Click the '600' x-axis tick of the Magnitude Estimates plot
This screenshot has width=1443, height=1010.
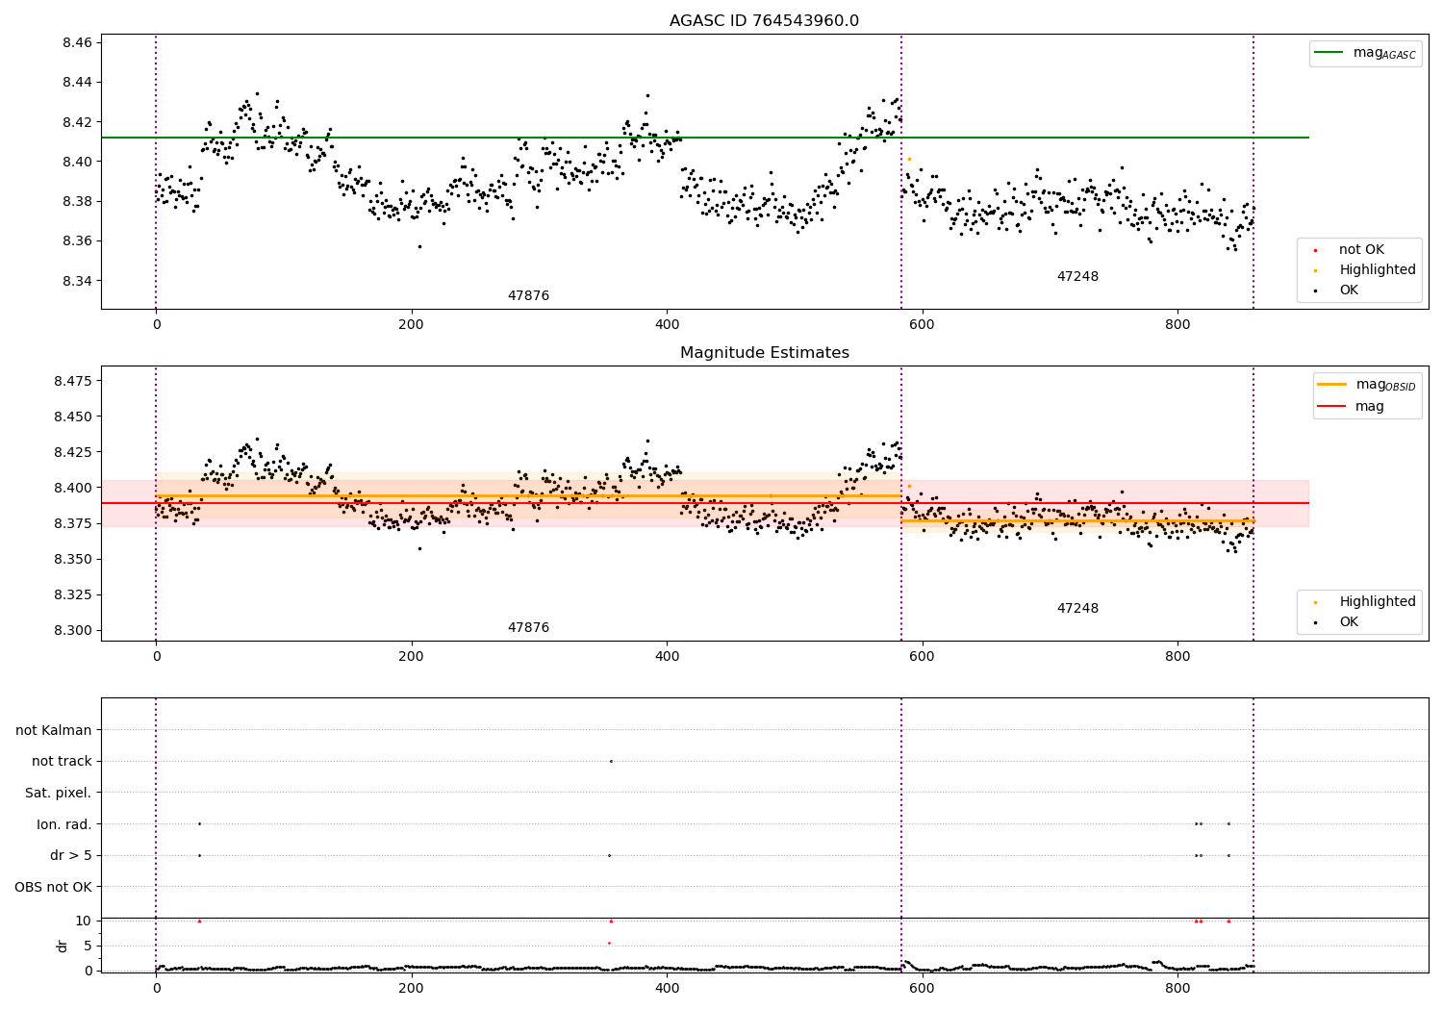[x=922, y=657]
